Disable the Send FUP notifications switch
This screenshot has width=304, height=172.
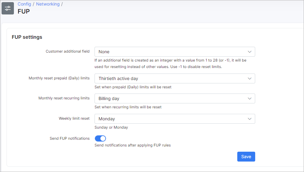(100, 138)
